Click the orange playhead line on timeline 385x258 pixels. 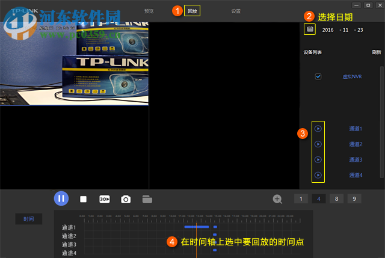tap(197, 241)
